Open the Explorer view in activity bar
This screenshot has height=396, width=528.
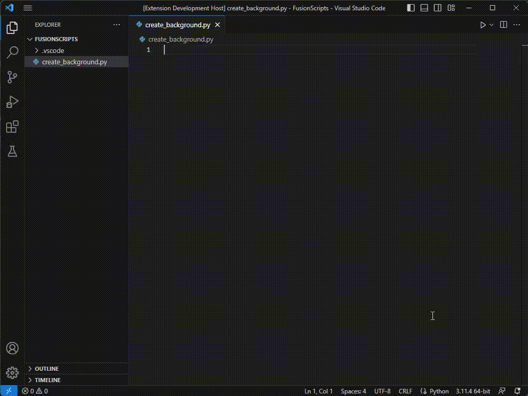12,28
